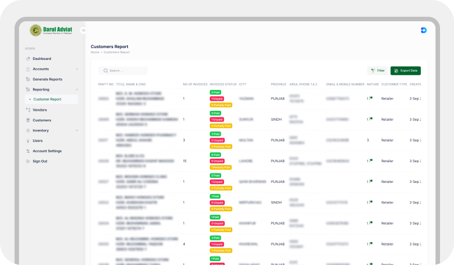The height and width of the screenshot is (265, 454).
Task: Click the Customers Report page heading
Action: pos(110,46)
